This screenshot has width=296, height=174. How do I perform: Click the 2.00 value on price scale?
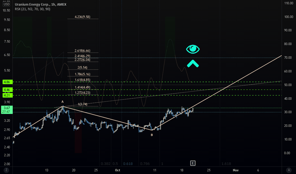pos(7,164)
